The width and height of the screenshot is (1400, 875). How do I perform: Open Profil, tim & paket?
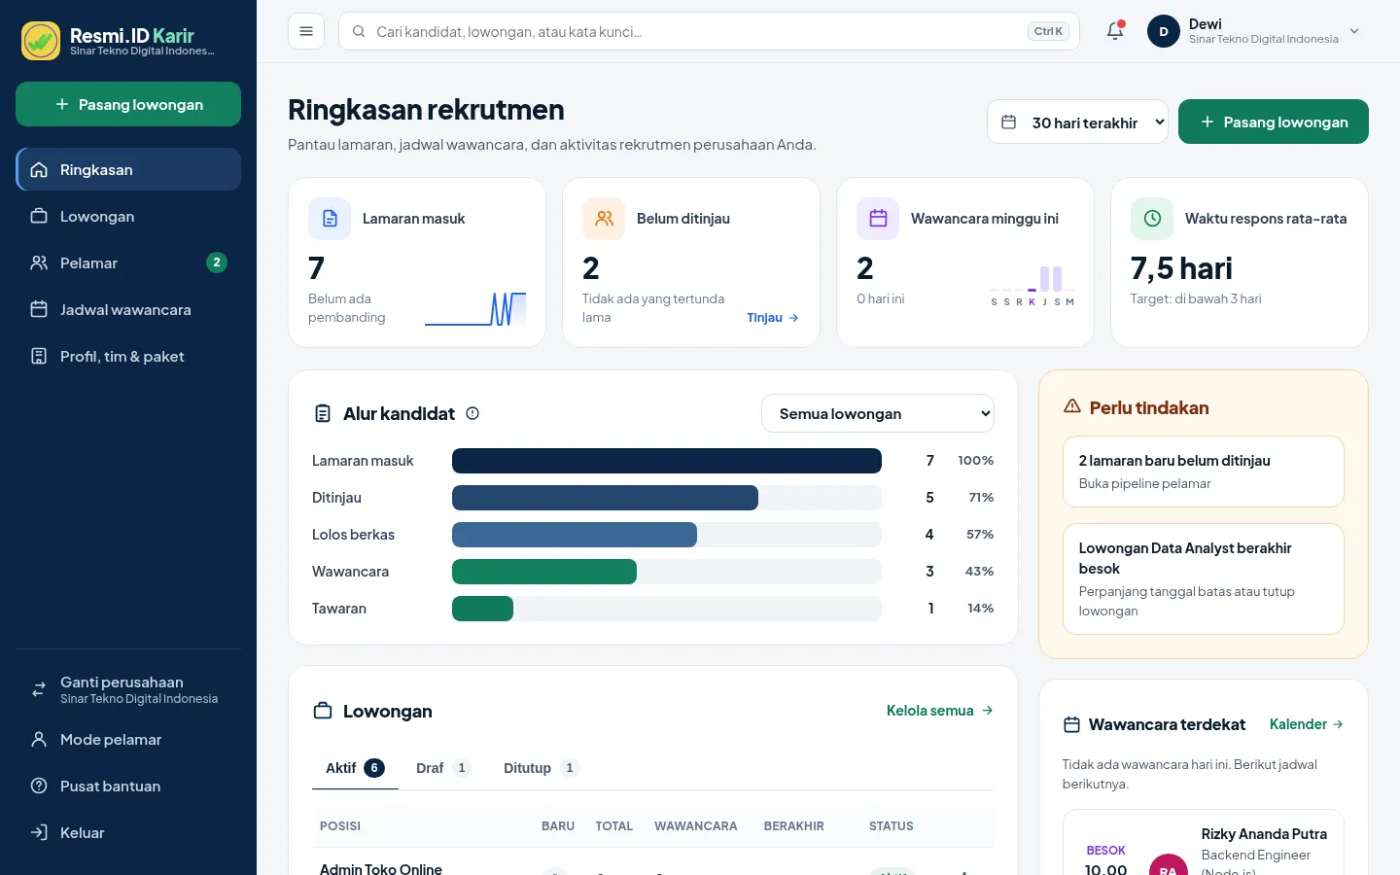click(x=128, y=356)
